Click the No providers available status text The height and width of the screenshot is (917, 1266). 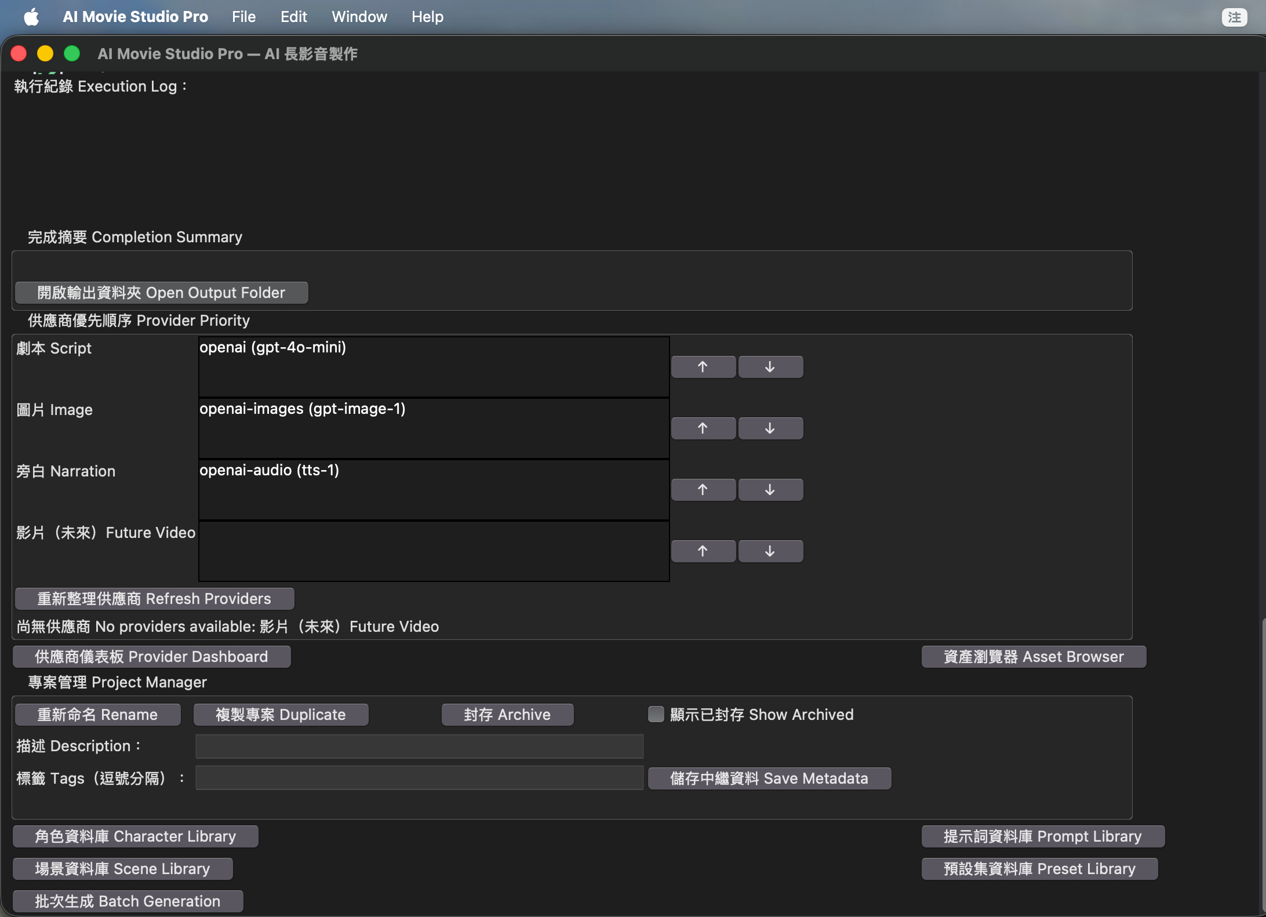(x=228, y=627)
